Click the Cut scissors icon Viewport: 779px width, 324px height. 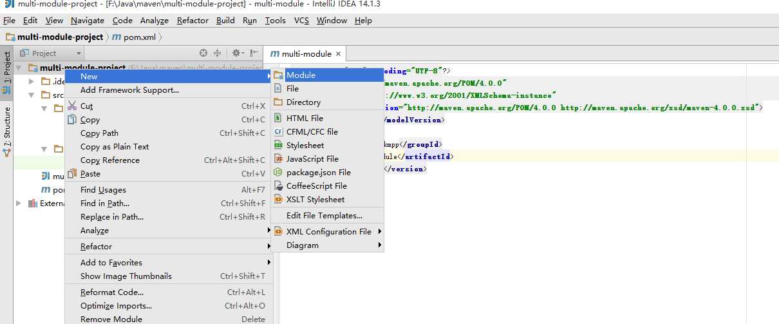tap(72, 106)
